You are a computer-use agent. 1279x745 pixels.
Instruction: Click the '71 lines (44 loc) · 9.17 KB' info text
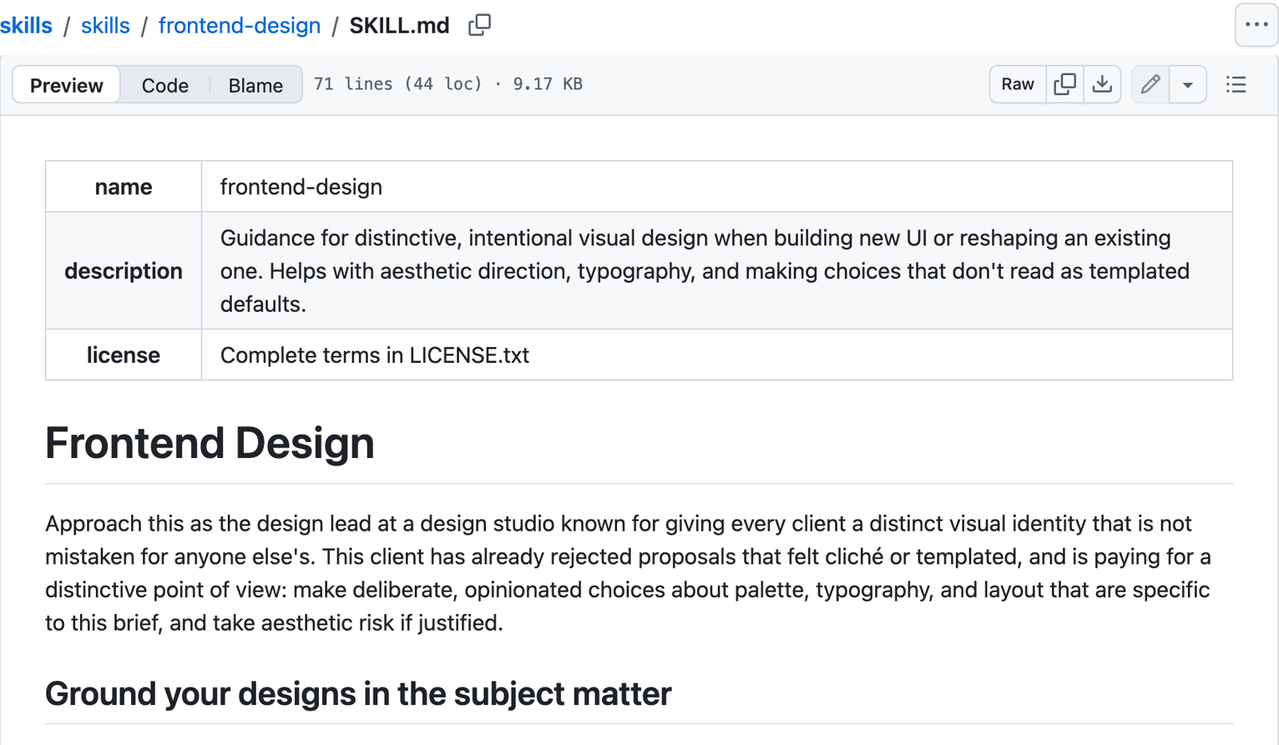448,84
